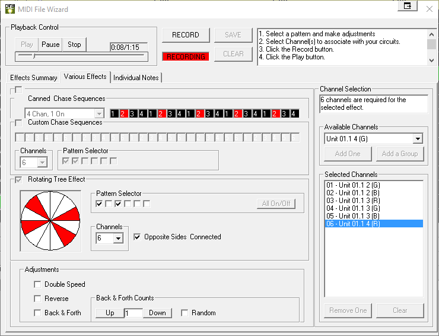Click the Up count button
The height and width of the screenshot is (336, 439).
(x=110, y=313)
